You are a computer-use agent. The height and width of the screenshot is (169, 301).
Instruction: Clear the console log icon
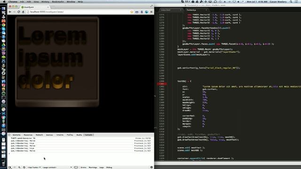point(24,167)
